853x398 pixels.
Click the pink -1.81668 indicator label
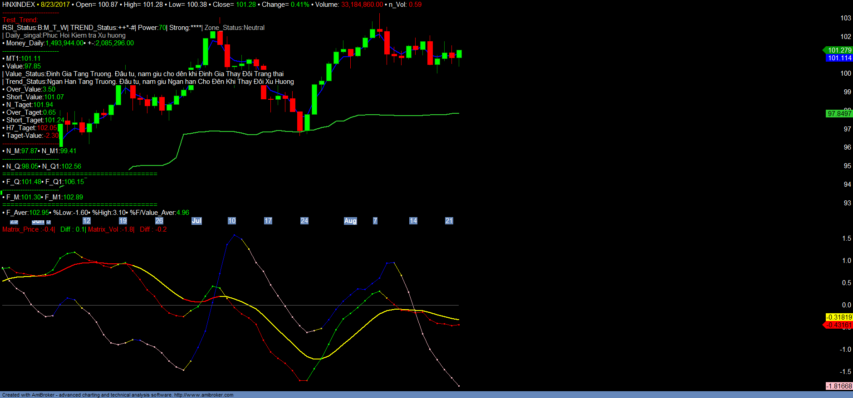(839, 386)
